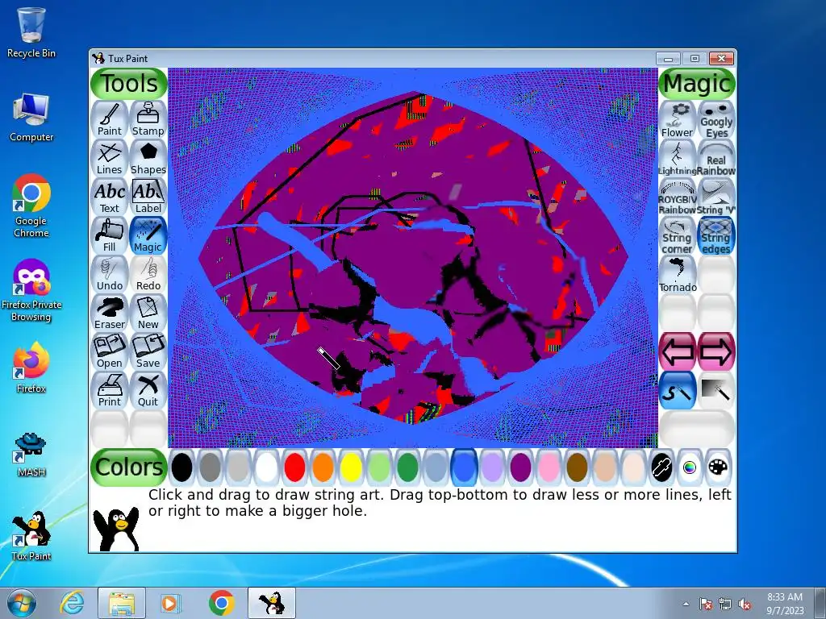This screenshot has width=826, height=619.
Task: Pick the purple color swatch
Action: click(x=520, y=467)
